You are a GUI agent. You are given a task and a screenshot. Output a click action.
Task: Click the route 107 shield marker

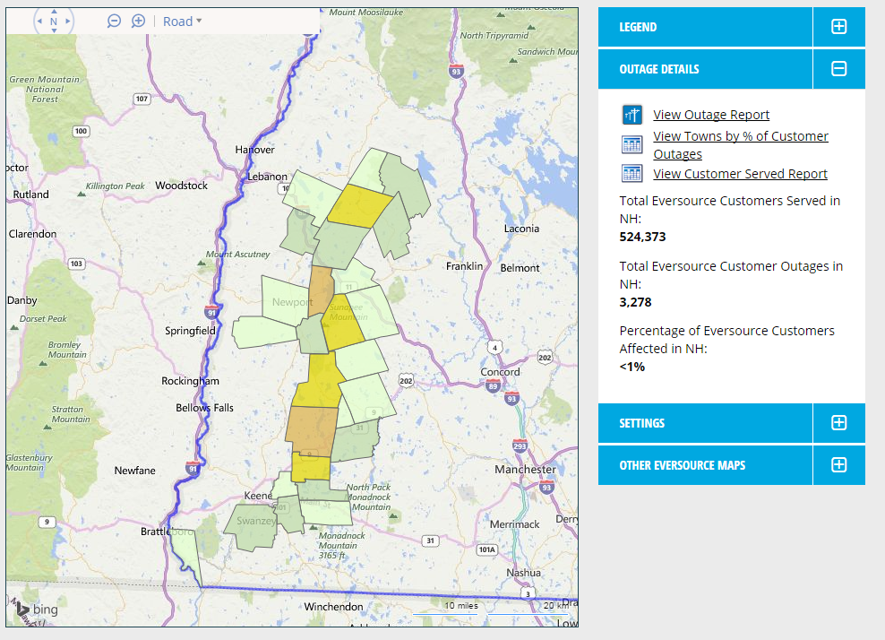coord(142,99)
